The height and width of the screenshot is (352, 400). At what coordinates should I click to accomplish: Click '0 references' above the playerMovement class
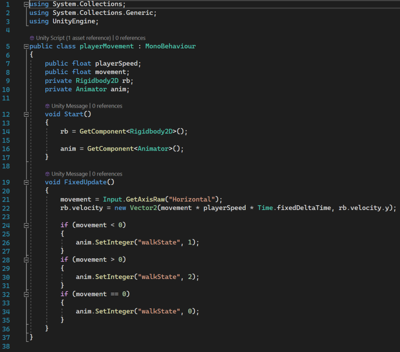point(130,38)
